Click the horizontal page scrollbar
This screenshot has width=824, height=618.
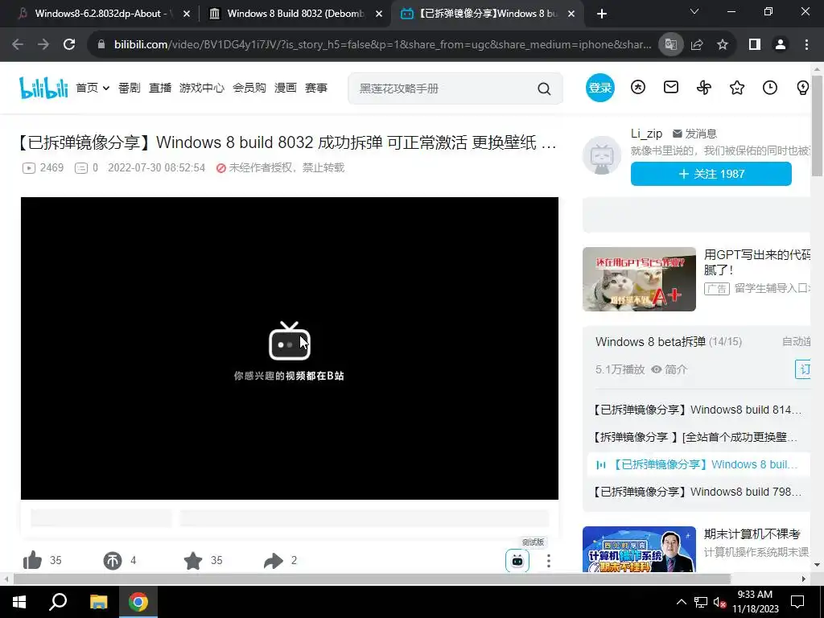(x=372, y=579)
